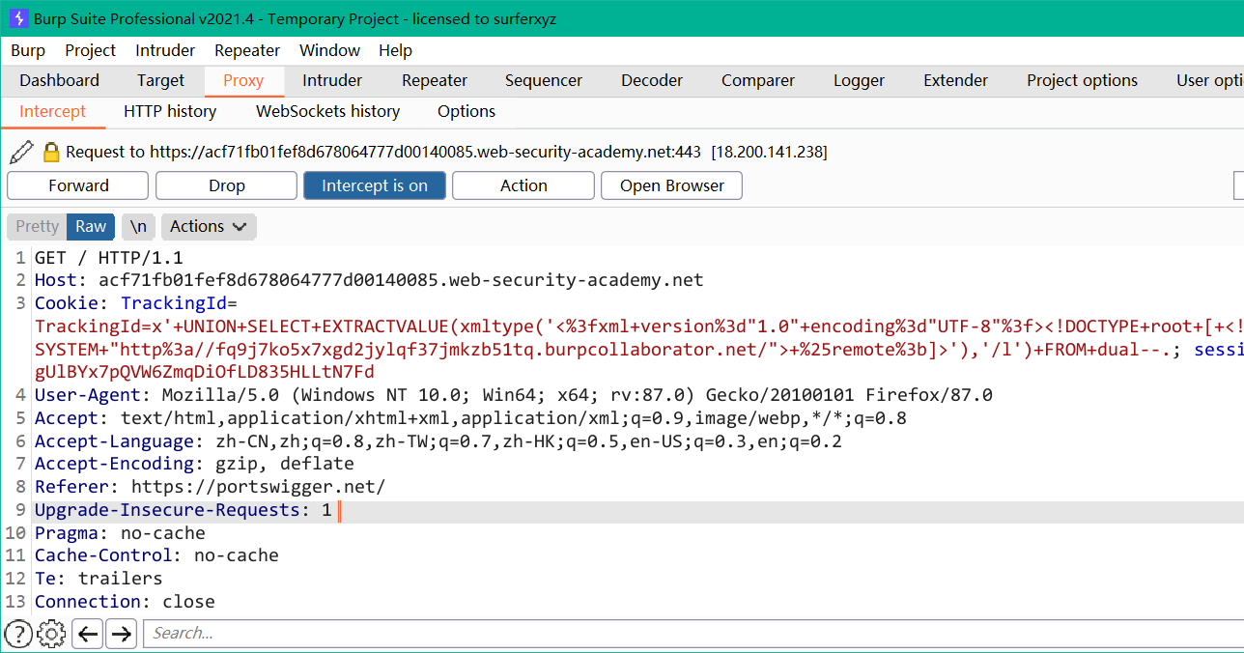Click the User-Agent header line
1244x653 pixels.
[514, 395]
